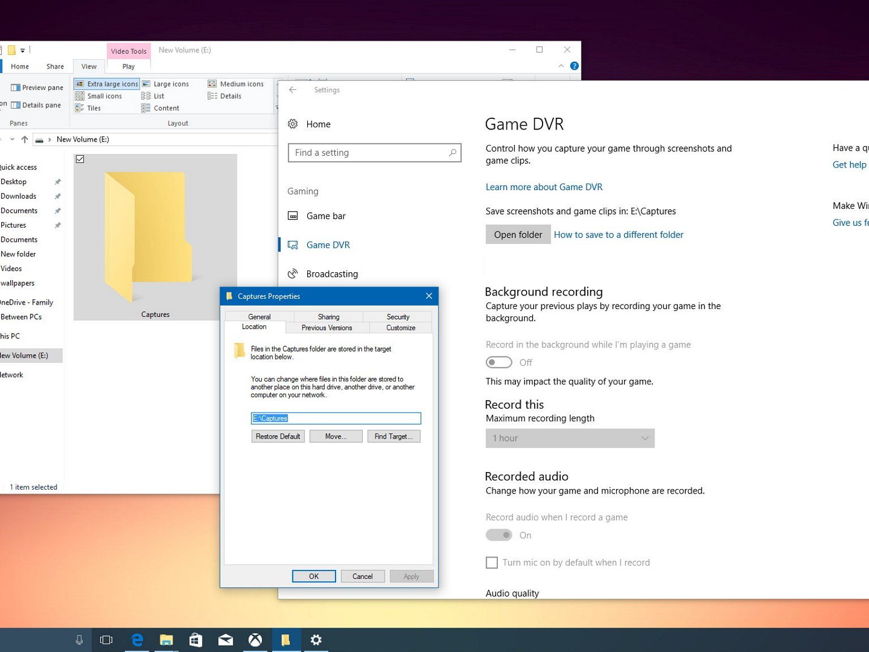Viewport: 869px width, 652px height.
Task: Toggle the record audio switch
Action: (x=498, y=535)
